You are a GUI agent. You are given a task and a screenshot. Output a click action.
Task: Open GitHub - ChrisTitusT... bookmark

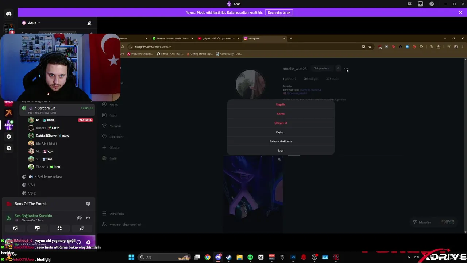(170, 54)
